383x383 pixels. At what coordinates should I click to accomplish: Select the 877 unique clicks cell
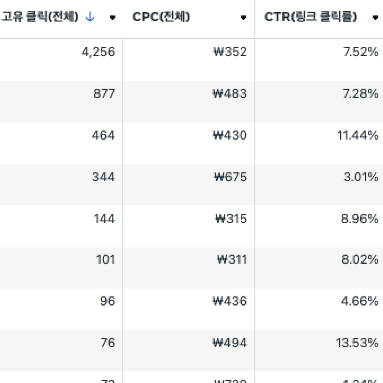pyautogui.click(x=61, y=102)
